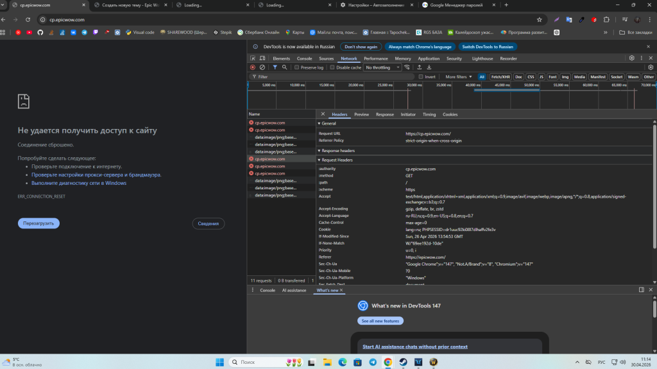Click the Windows Start button
Image resolution: width=657 pixels, height=369 pixels.
(x=219, y=362)
